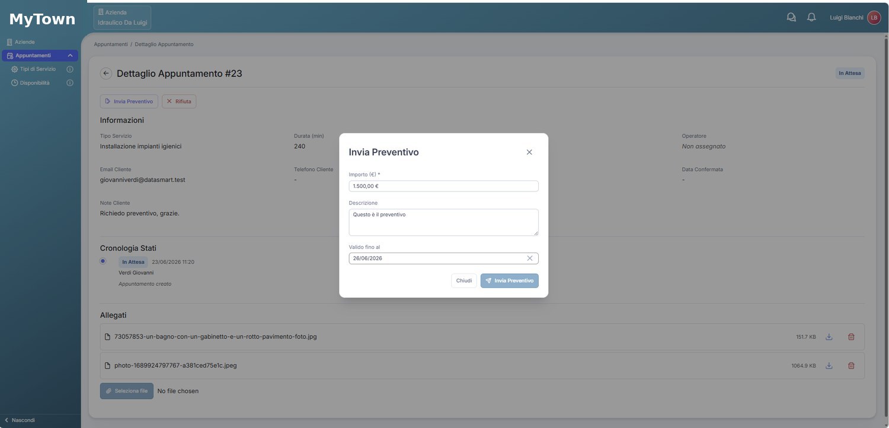The height and width of the screenshot is (428, 889).
Task: Click the In Attesa status badge at top
Action: tap(850, 74)
